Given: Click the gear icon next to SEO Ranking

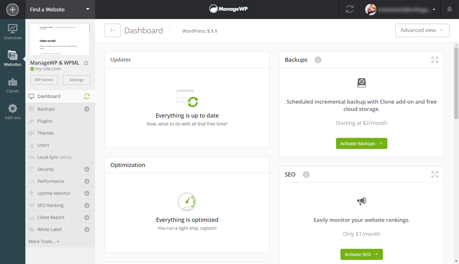Looking at the screenshot, I should click(x=87, y=205).
